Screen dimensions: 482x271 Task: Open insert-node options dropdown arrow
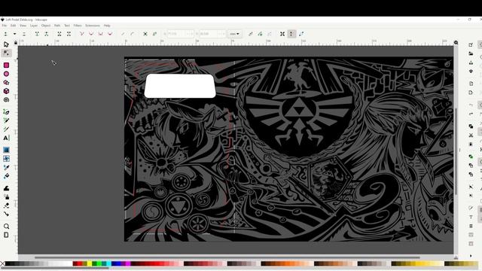tap(14, 34)
